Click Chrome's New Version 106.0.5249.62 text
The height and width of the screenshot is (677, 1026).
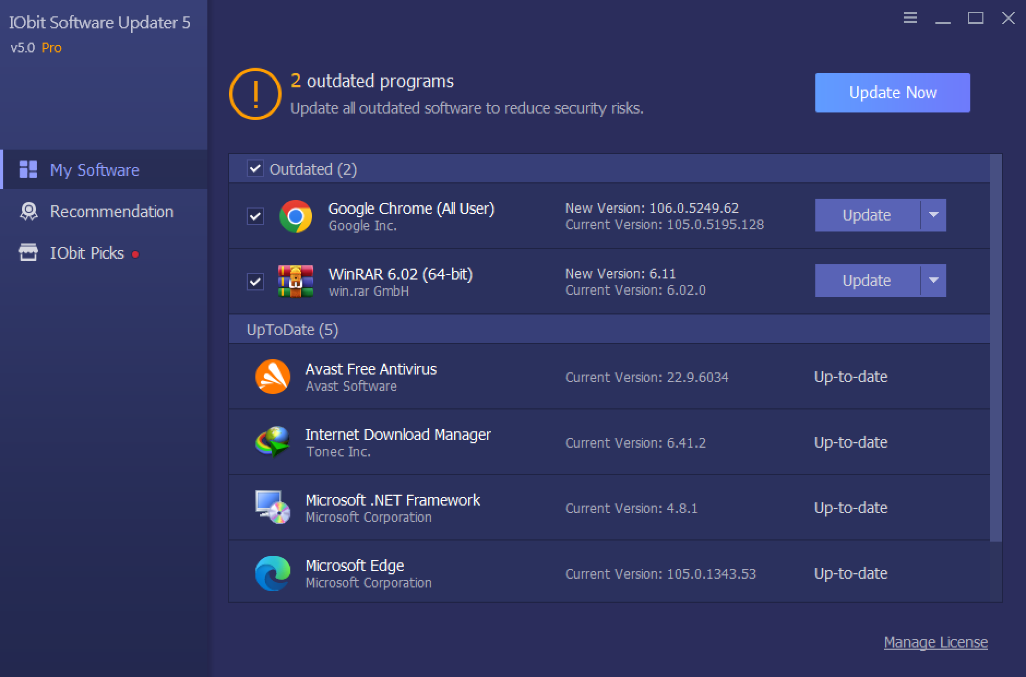coord(652,208)
